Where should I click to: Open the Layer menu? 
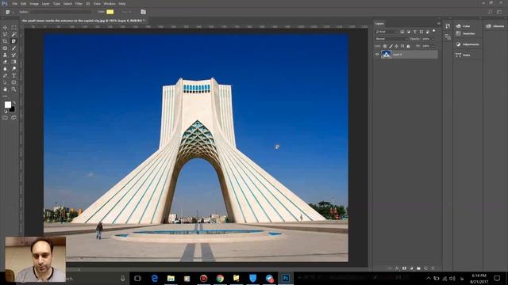(x=46, y=3)
